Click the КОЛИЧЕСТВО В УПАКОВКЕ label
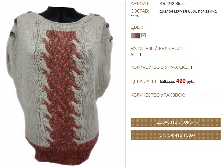The width and height of the screenshot is (221, 167). (160, 67)
